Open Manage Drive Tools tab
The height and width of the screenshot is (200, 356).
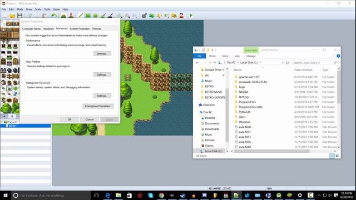click(x=251, y=56)
